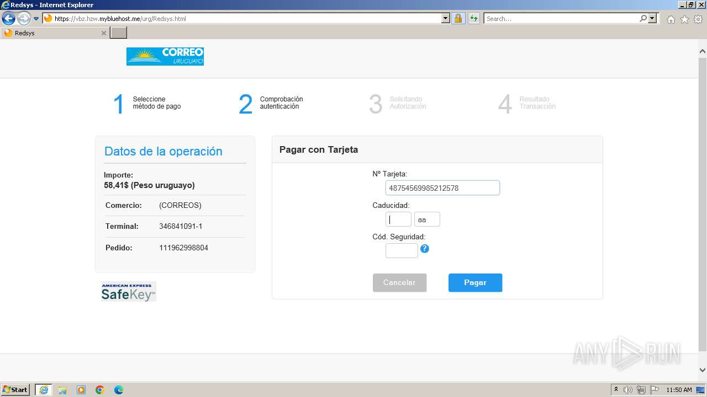Click the page scrollbar down arrow
Viewport: 707px width, 397px height.
[702, 370]
